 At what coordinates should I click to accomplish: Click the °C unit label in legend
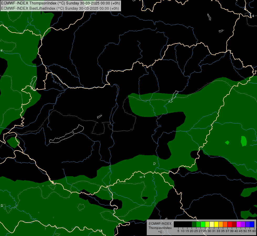160,232
